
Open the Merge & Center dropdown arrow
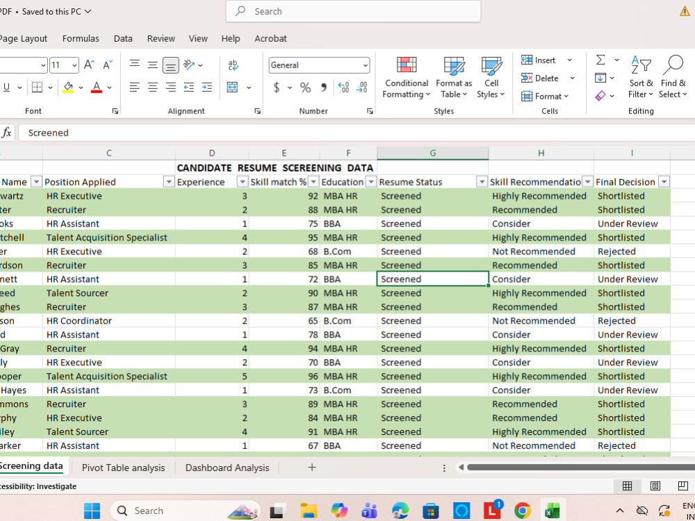click(x=249, y=88)
